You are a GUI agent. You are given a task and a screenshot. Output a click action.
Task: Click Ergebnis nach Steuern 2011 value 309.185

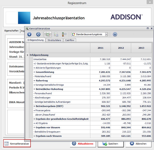click(105, 136)
